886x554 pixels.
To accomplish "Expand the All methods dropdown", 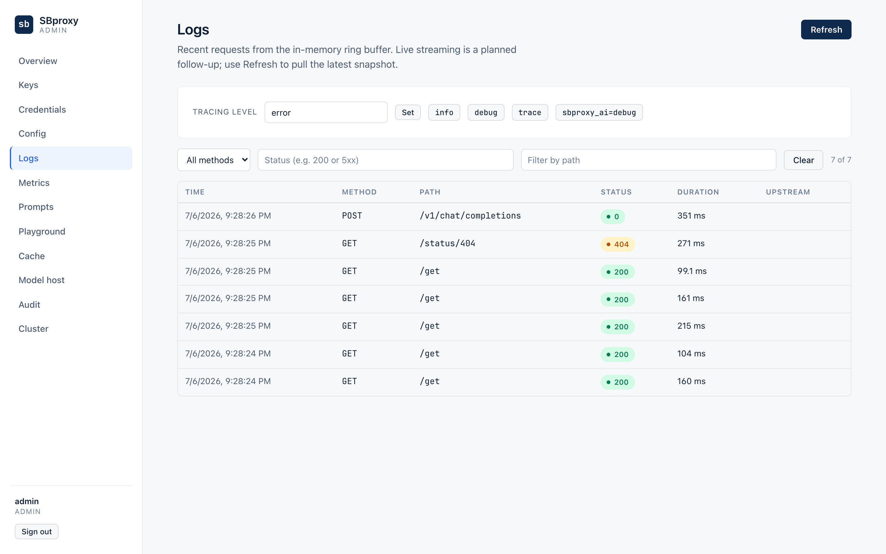I will [214, 160].
